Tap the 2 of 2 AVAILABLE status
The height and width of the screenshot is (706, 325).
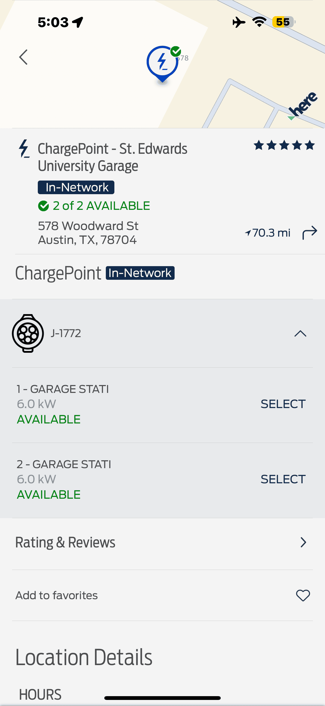point(101,206)
